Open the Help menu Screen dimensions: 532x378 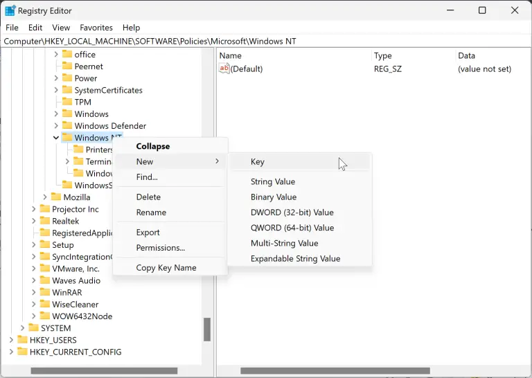coord(132,28)
